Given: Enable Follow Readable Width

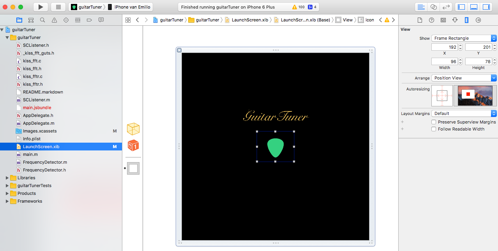Looking at the screenshot, I should [x=434, y=129].
